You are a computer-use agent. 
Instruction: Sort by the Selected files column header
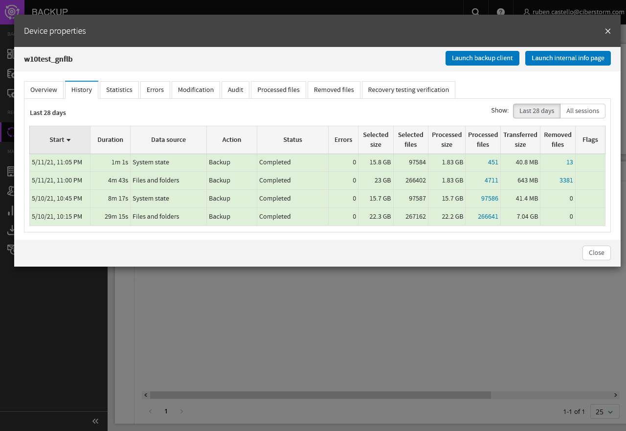(x=410, y=140)
